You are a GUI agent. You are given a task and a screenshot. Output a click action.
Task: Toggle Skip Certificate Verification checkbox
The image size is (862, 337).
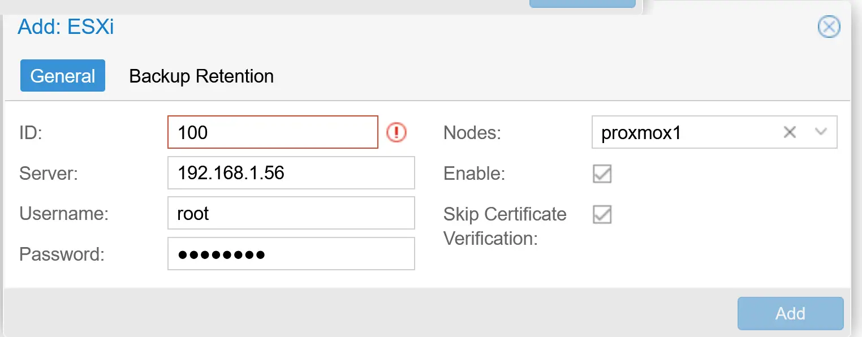(602, 214)
